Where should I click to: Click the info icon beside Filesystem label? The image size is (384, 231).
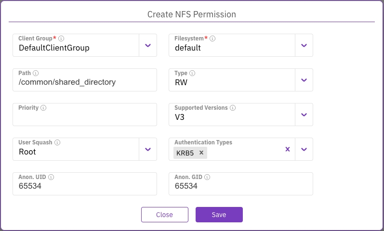click(x=212, y=38)
